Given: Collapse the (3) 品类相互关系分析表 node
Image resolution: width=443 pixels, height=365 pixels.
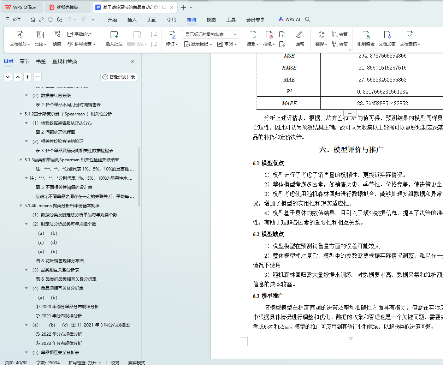Looking at the screenshot, I should coord(26,270).
